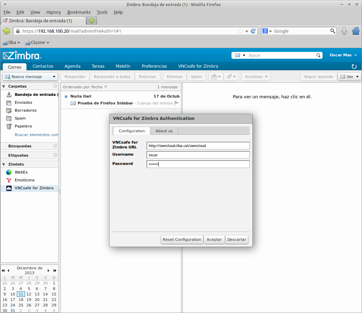Click the Zimbra search magnifier icon
362x313 pixels.
tap(318, 55)
